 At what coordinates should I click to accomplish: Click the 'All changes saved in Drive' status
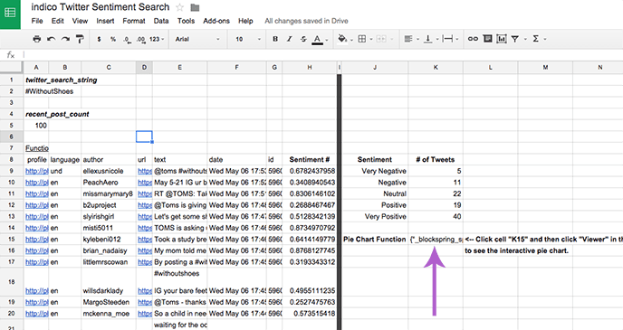[306, 21]
